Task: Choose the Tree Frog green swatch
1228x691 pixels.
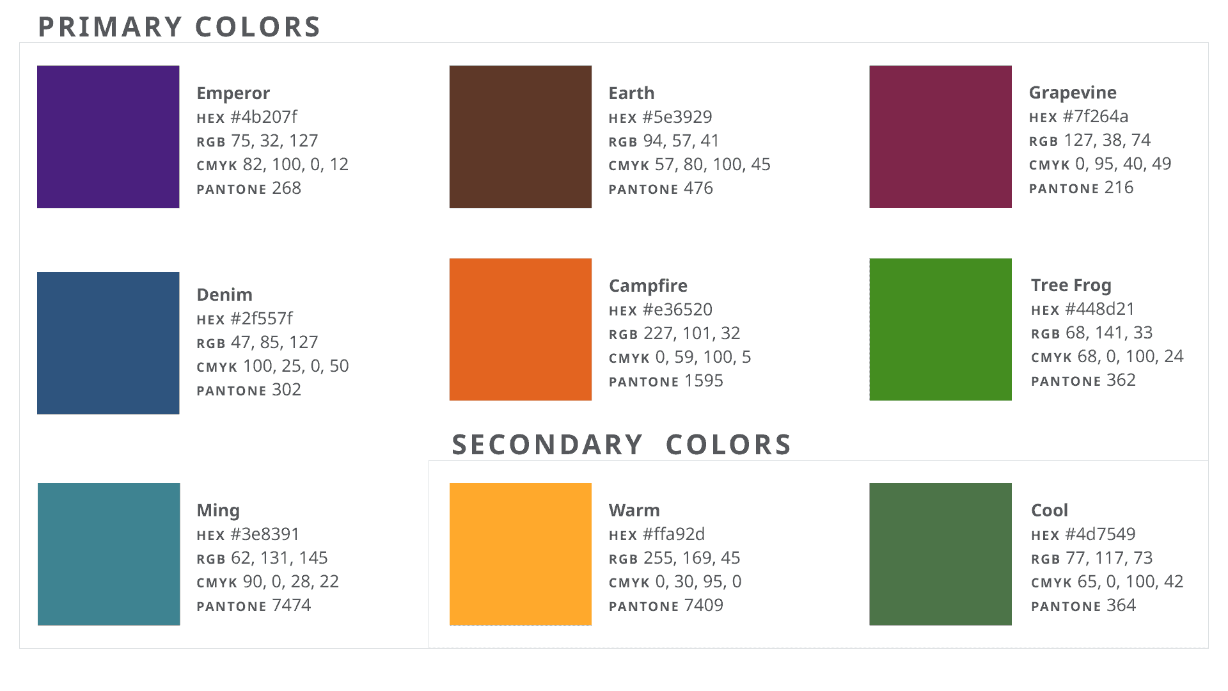Action: click(940, 330)
